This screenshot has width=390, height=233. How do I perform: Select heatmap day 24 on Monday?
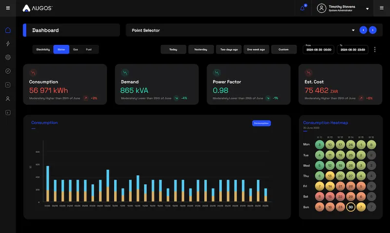pos(351,145)
